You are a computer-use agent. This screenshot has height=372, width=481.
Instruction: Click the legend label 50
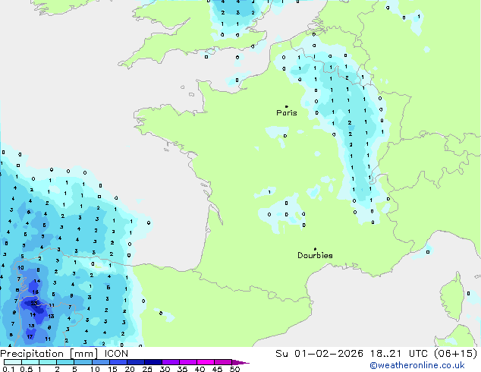(234, 369)
